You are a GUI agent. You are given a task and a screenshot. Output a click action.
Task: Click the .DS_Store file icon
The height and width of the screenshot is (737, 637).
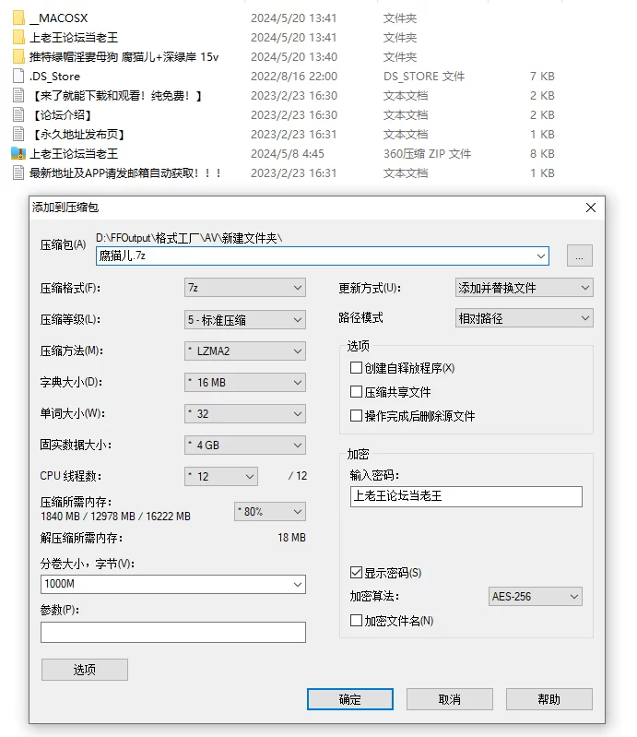coord(18,77)
